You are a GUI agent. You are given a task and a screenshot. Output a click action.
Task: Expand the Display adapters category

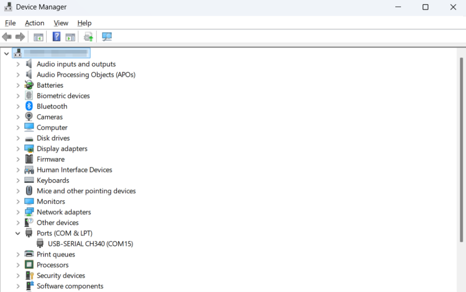click(x=18, y=149)
